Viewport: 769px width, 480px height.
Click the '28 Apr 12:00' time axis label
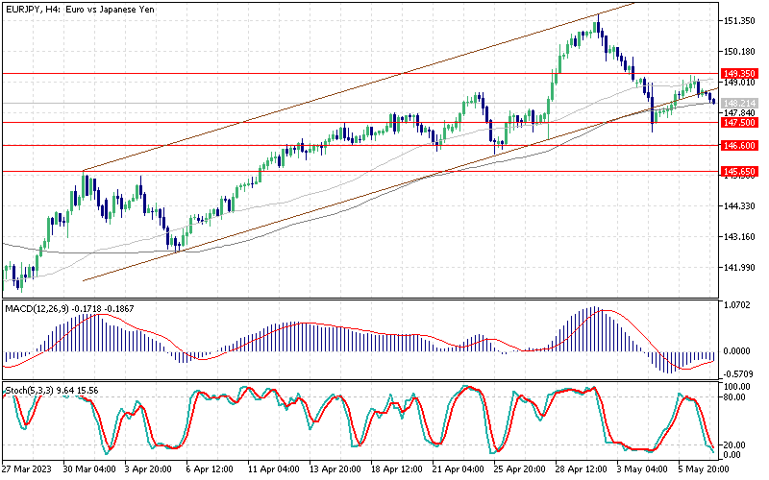(x=582, y=469)
